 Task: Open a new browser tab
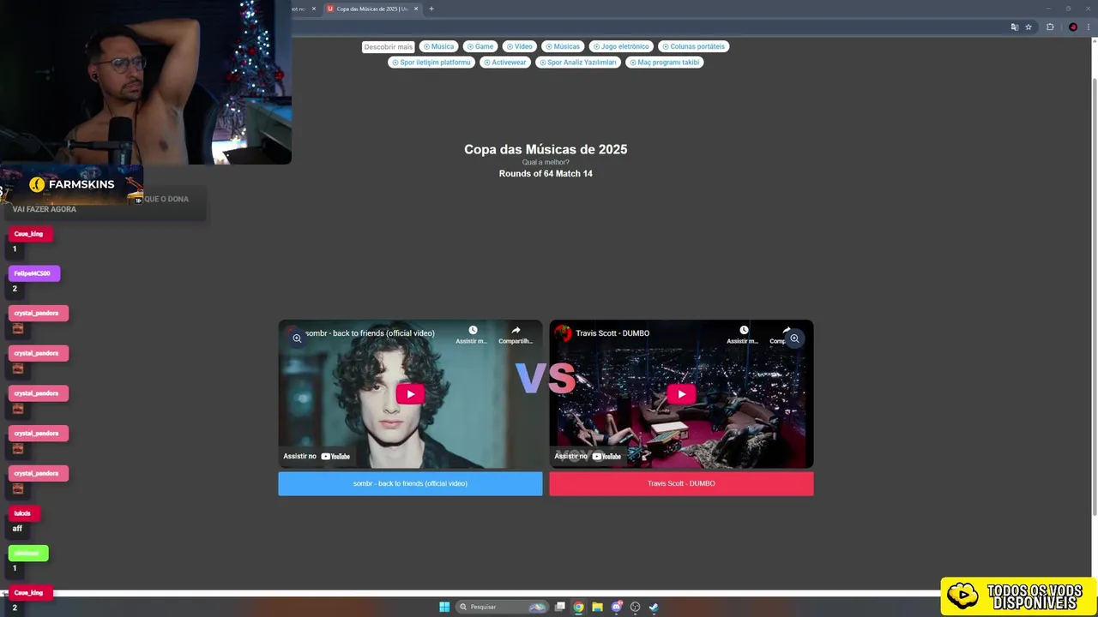pyautogui.click(x=431, y=9)
